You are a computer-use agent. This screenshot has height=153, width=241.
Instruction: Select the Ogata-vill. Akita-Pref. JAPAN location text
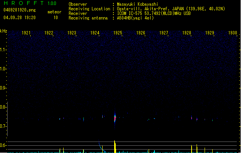point(171,9)
